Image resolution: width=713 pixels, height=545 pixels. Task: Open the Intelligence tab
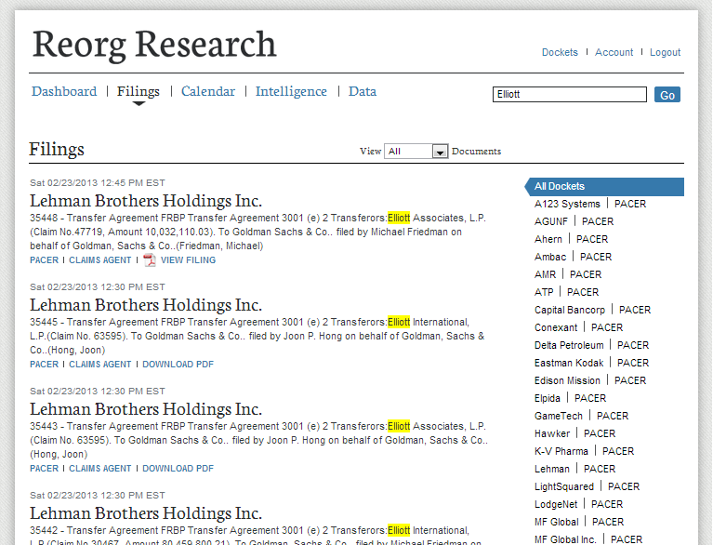point(291,91)
